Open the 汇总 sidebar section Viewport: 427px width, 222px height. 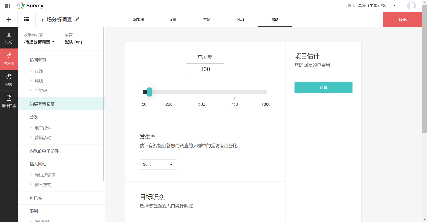tap(9, 38)
